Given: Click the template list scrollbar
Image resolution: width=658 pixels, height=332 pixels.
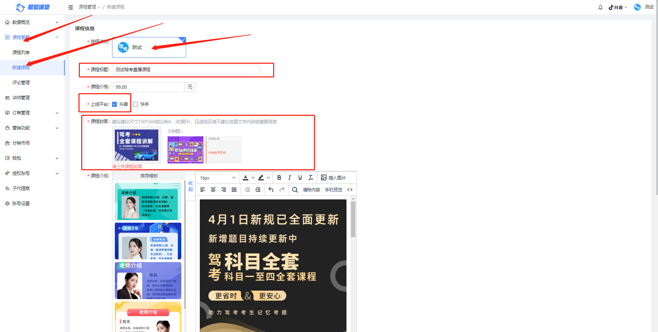Looking at the screenshot, I should [x=185, y=245].
